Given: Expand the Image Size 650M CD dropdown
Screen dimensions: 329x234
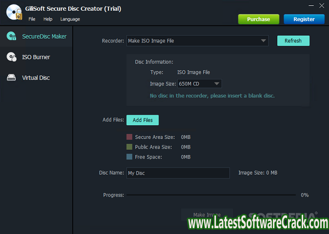Looking at the screenshot, I should (217, 84).
